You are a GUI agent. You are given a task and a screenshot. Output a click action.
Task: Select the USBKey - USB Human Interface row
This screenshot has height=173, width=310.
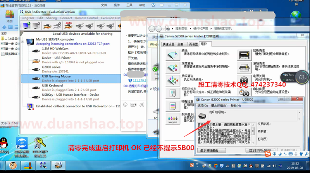coord(71,97)
